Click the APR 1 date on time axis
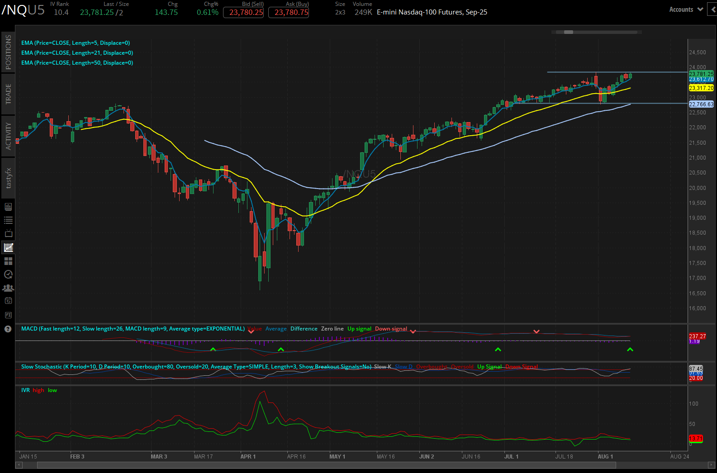The width and height of the screenshot is (717, 473). pyautogui.click(x=248, y=457)
